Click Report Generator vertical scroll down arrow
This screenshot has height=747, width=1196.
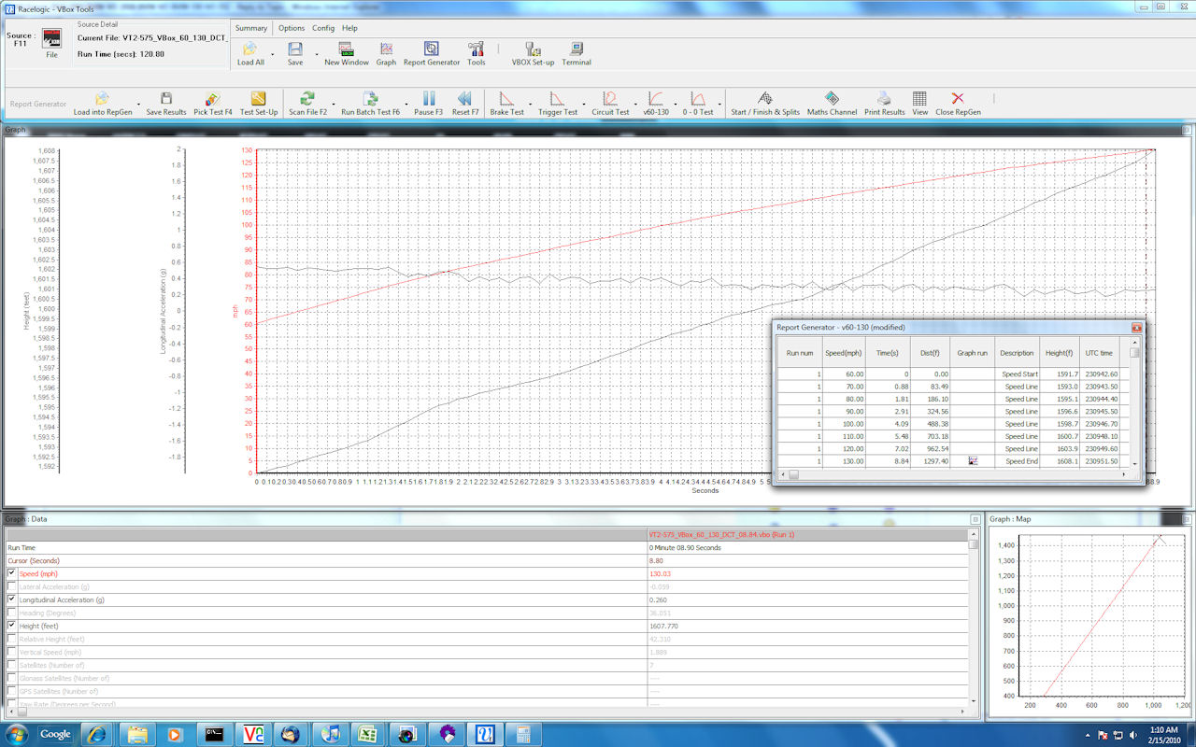(1135, 464)
